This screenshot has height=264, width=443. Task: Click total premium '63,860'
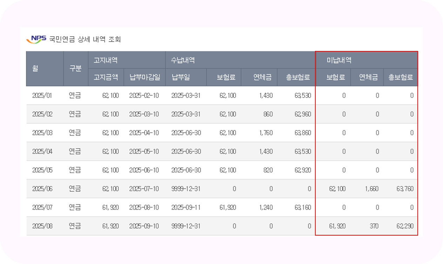[x=303, y=133]
